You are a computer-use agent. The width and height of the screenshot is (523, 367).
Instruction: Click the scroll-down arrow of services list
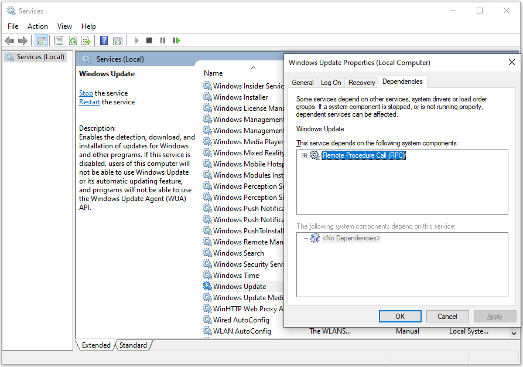click(514, 333)
